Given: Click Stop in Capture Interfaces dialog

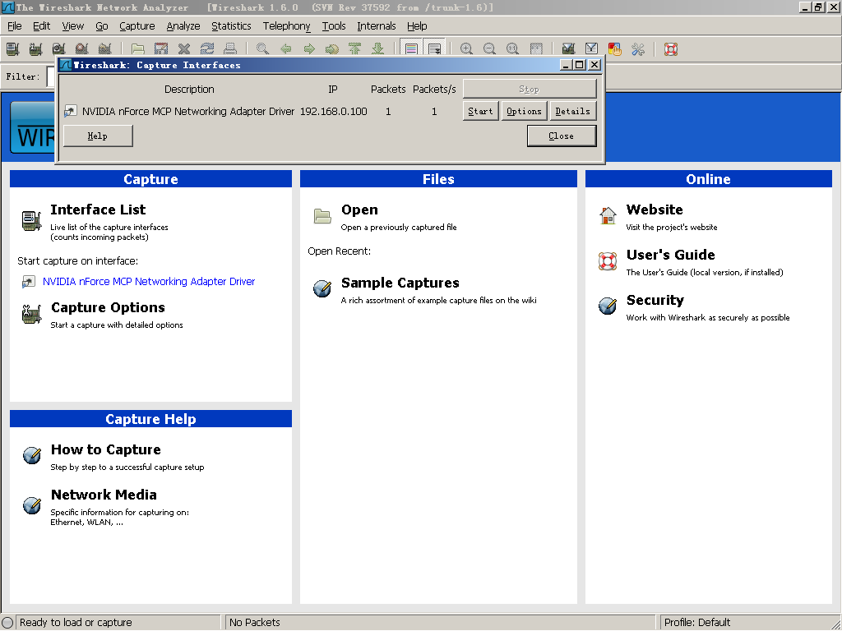Looking at the screenshot, I should (530, 89).
